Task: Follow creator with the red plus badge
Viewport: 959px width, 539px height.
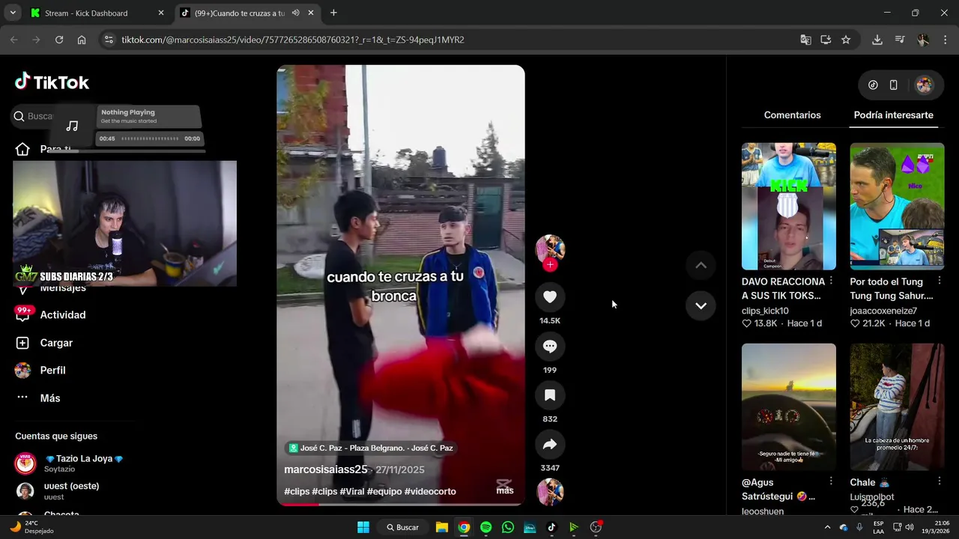Action: click(550, 265)
